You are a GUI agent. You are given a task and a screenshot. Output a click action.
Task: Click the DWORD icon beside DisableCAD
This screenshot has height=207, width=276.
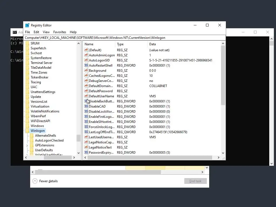(x=86, y=106)
